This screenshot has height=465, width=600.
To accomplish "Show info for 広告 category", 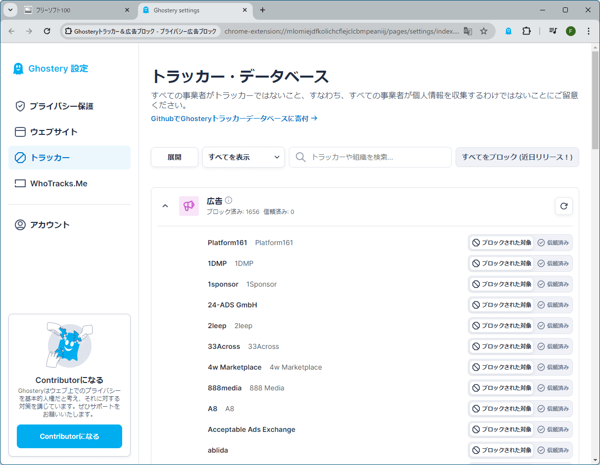I will pos(229,200).
